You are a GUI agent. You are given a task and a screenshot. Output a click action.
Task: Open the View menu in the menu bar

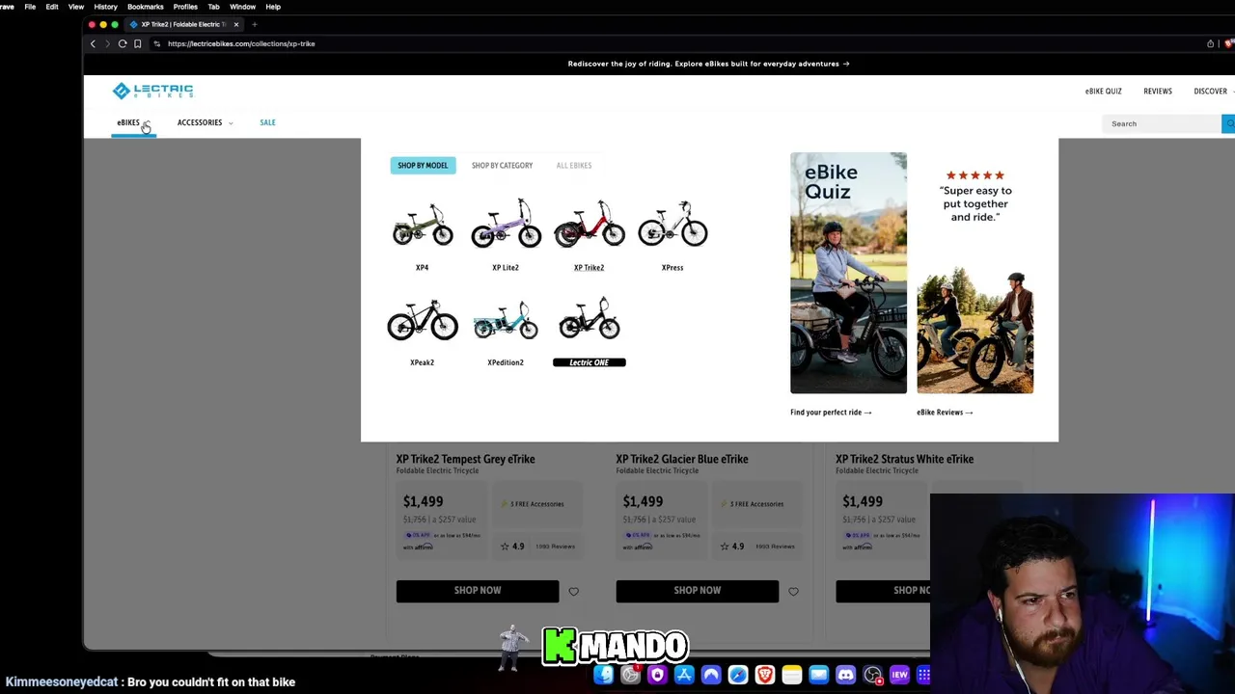(x=75, y=7)
